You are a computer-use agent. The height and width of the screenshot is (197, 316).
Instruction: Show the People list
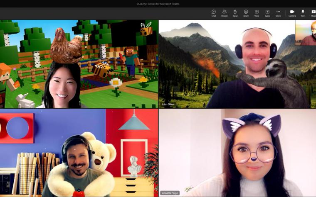pos(224,13)
